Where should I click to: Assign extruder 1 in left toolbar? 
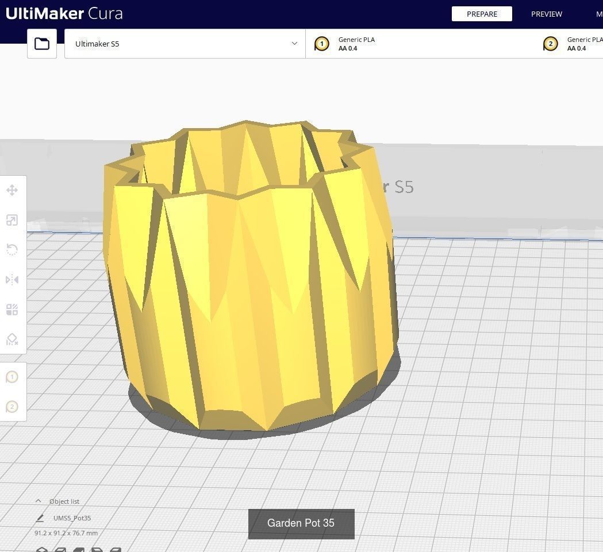click(x=12, y=377)
